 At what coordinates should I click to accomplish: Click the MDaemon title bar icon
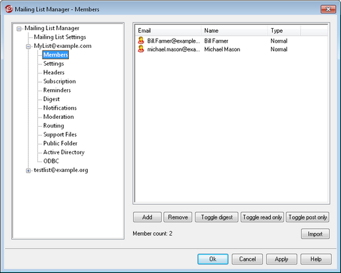click(x=9, y=9)
